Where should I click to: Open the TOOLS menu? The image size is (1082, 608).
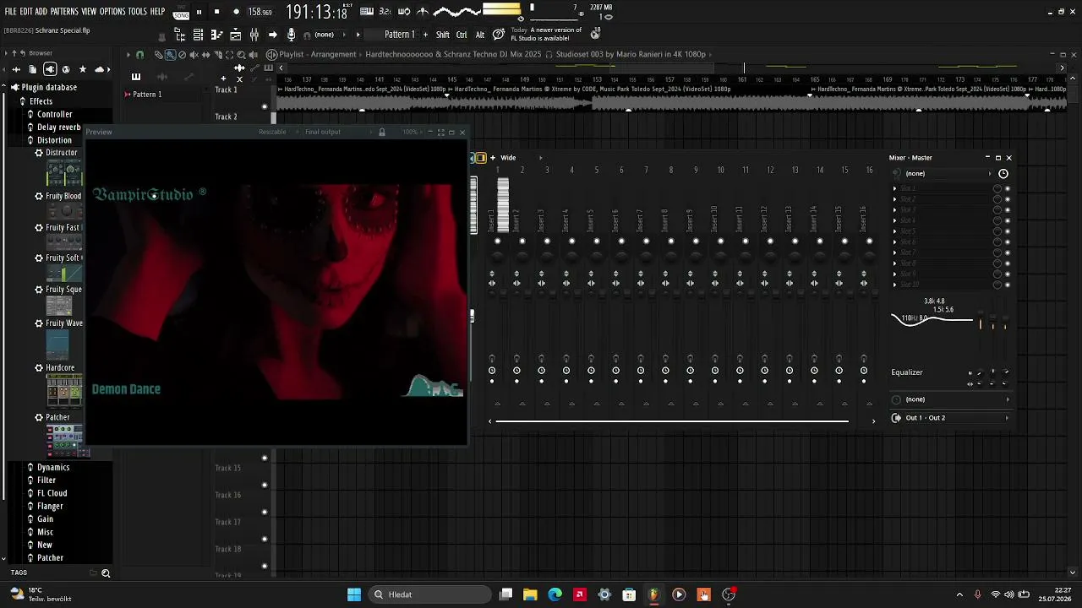click(x=138, y=12)
